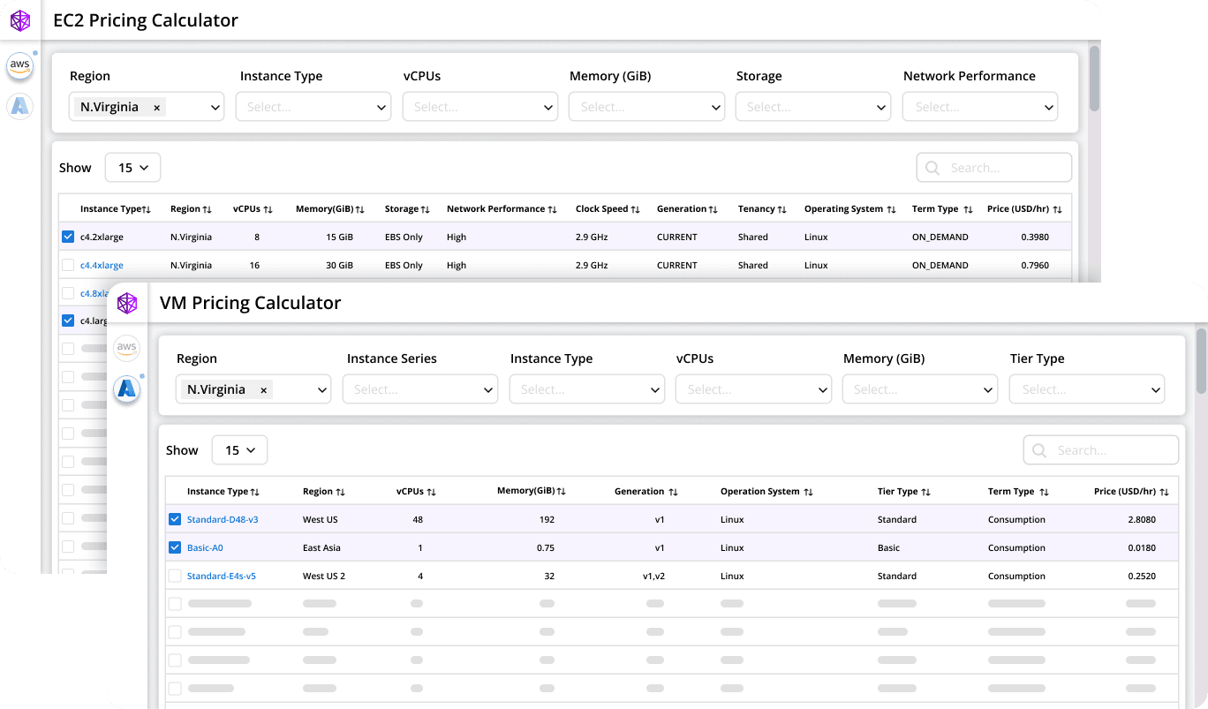Click search magnifier icon in EC2 table
Screen dimensions: 1208x709
click(932, 168)
